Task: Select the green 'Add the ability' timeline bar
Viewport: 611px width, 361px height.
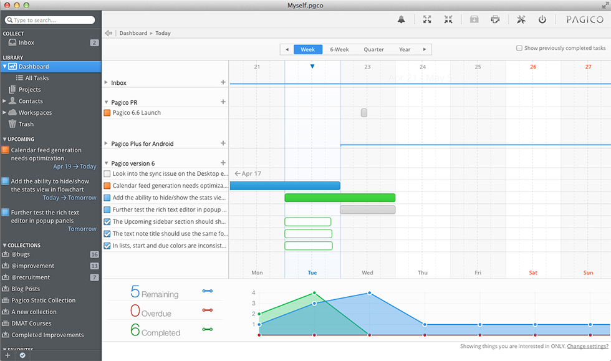Action: coord(340,198)
